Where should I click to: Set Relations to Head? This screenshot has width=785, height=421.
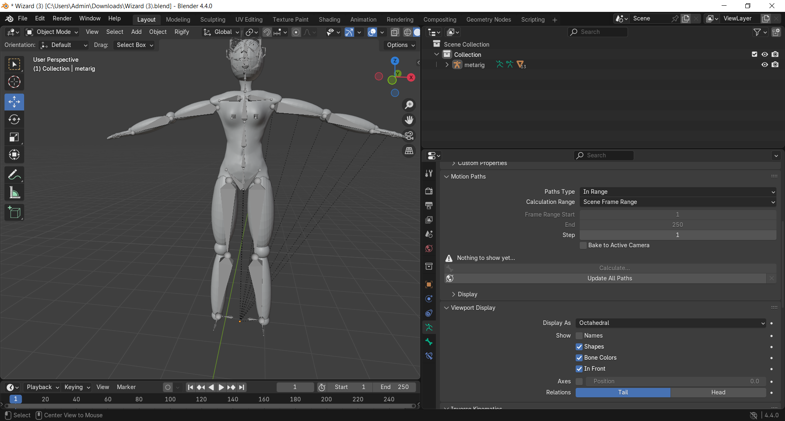point(718,392)
